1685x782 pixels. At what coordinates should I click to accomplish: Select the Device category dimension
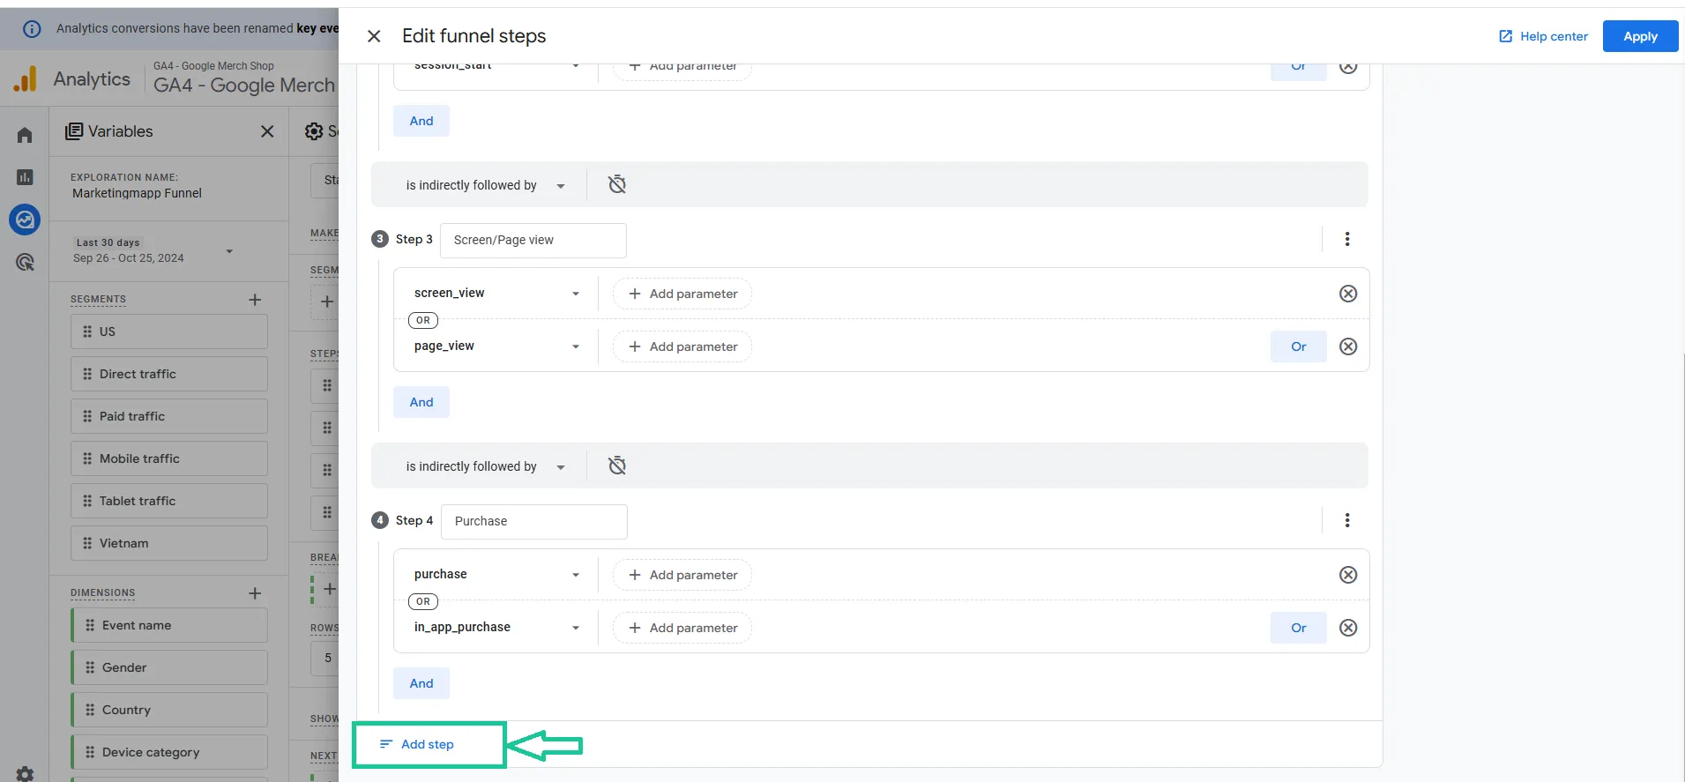pos(169,752)
